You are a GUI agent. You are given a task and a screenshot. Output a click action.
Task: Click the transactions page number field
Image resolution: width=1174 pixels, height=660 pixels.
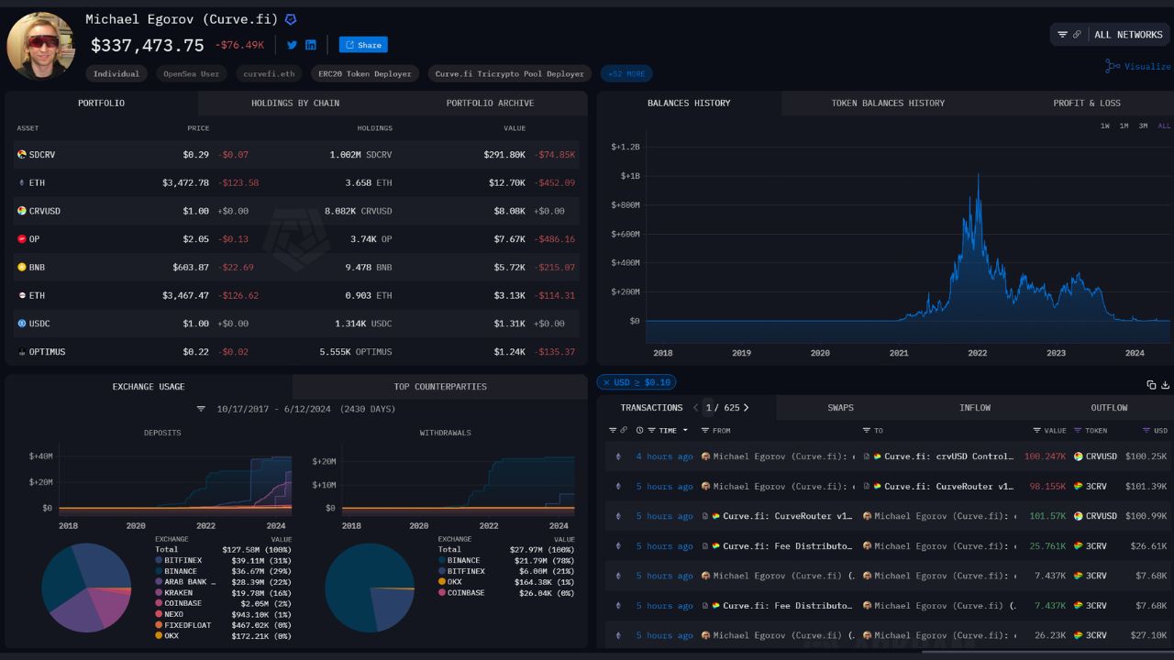point(709,408)
